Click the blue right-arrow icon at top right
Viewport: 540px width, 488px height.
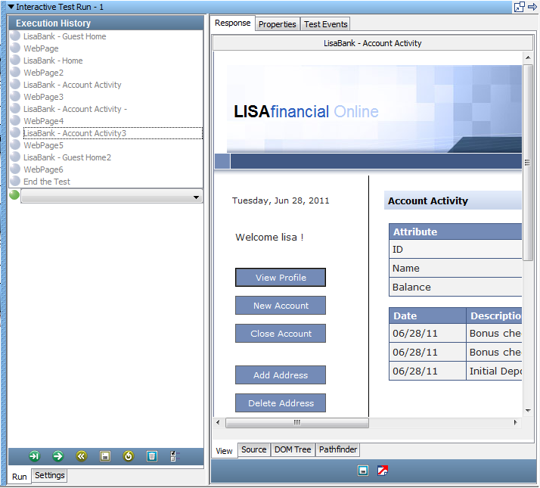coord(532,7)
